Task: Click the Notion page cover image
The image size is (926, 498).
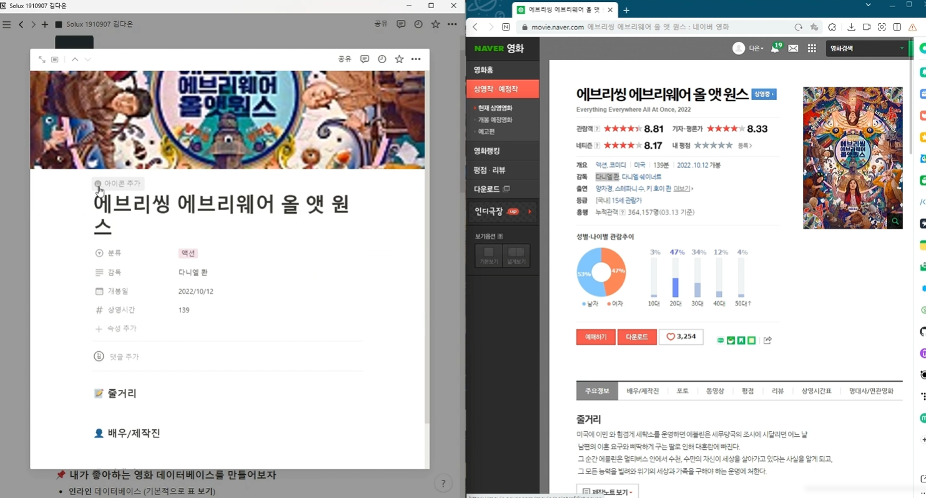Action: coord(227,120)
